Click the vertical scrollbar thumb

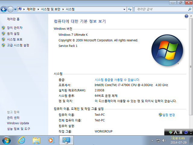191,67
